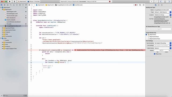Collapse the MapViewKit group folder
The image size is (172, 97).
[2, 10]
